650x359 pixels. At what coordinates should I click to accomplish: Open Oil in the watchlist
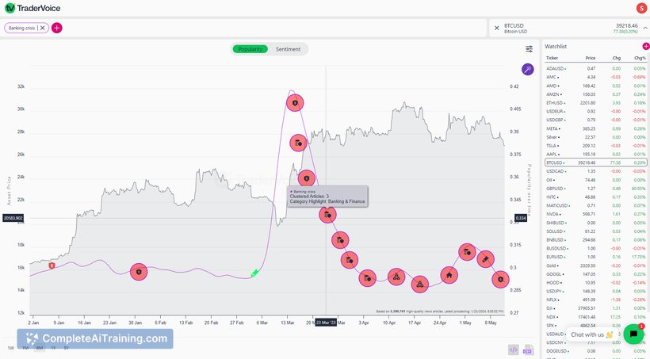click(595, 180)
